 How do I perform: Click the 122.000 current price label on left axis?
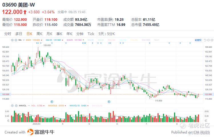pyautogui.click(x=6, y=94)
